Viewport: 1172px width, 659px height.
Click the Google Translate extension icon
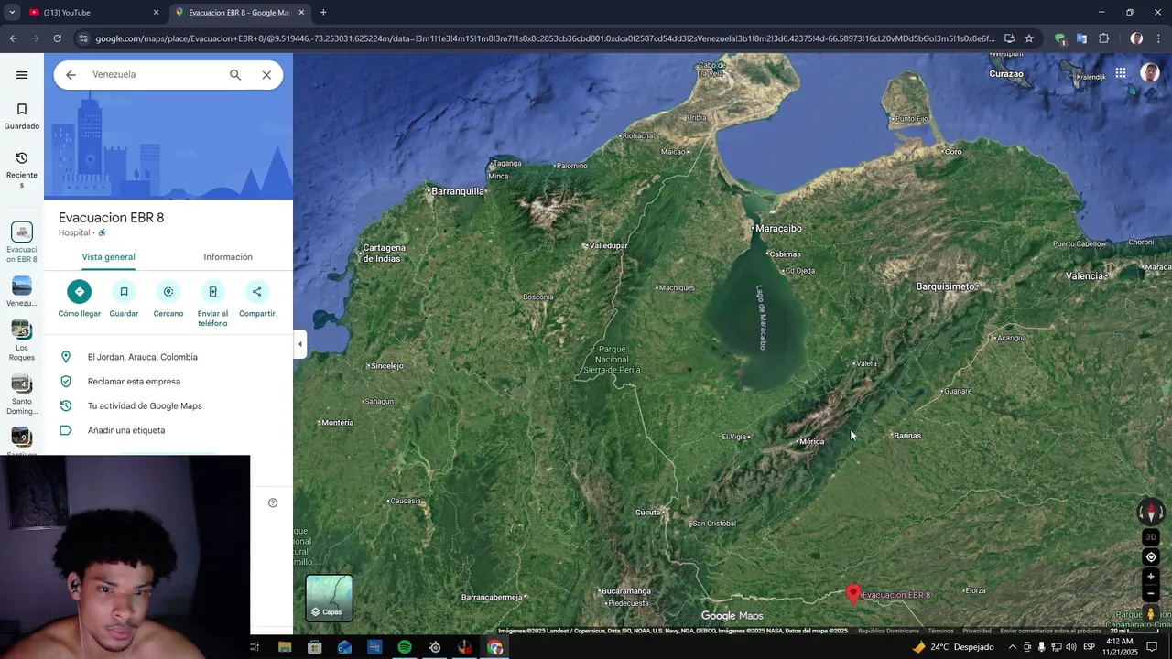coord(1081,38)
